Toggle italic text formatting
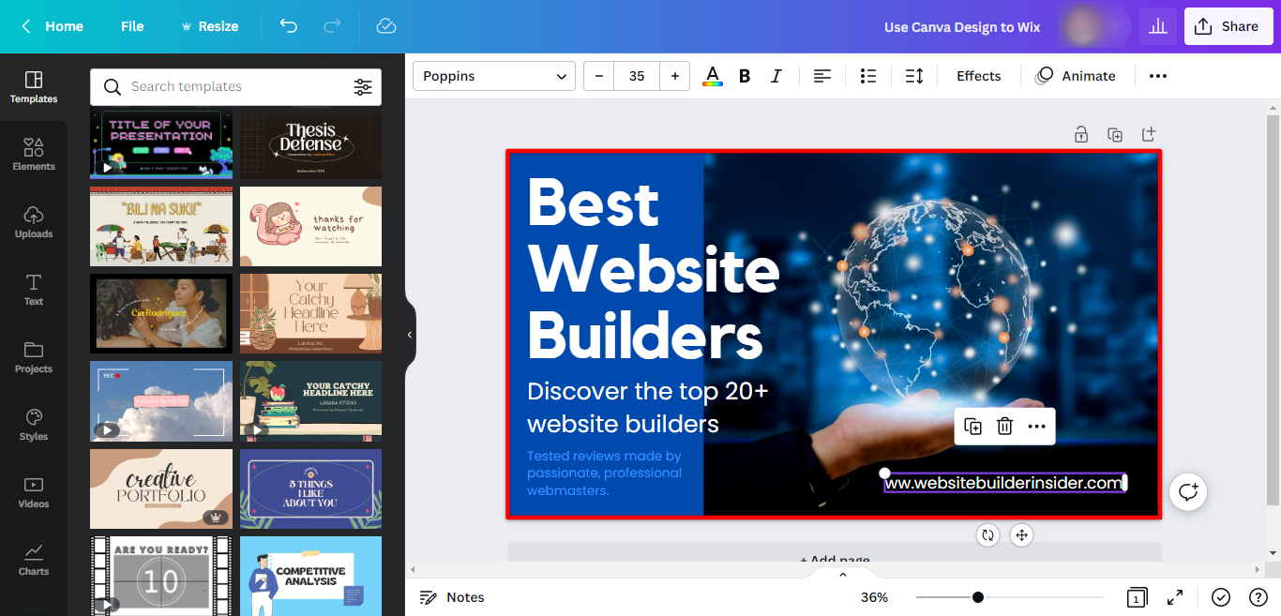Screen dimensions: 1281x616 (776, 76)
